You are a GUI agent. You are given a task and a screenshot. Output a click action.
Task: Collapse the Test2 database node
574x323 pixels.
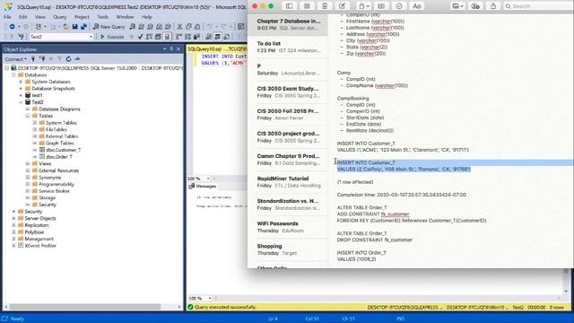pos(21,102)
